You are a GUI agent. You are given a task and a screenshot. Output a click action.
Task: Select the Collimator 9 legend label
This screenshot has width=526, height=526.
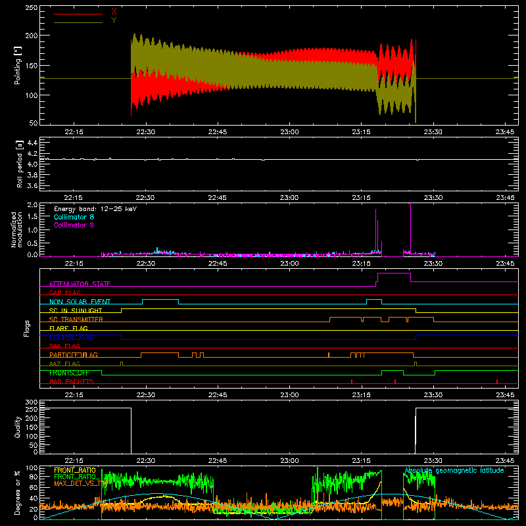74,225
